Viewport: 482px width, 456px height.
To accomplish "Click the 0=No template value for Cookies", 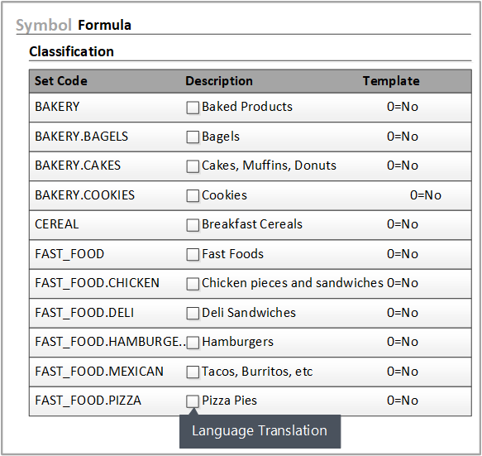I will (x=426, y=195).
